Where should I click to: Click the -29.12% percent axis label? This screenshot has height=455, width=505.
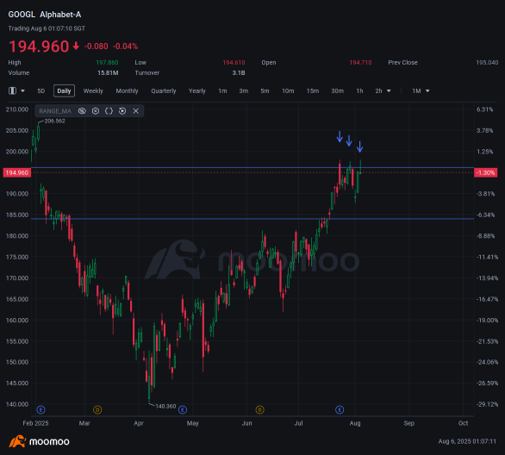[487, 404]
